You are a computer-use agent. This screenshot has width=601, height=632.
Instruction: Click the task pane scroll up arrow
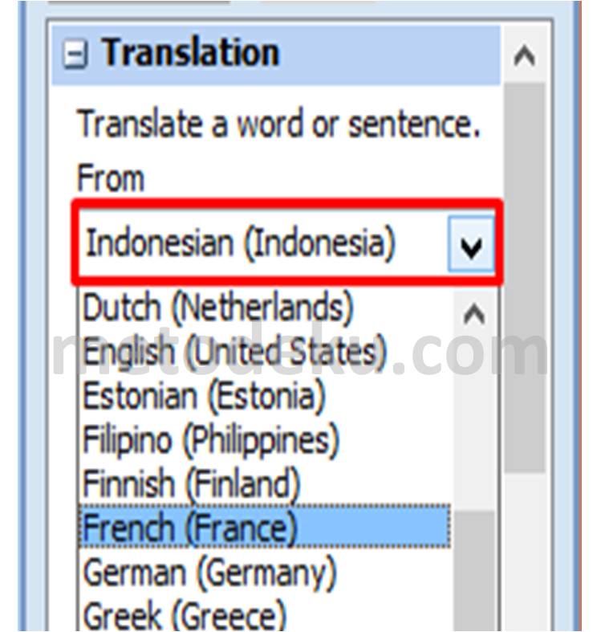[525, 55]
